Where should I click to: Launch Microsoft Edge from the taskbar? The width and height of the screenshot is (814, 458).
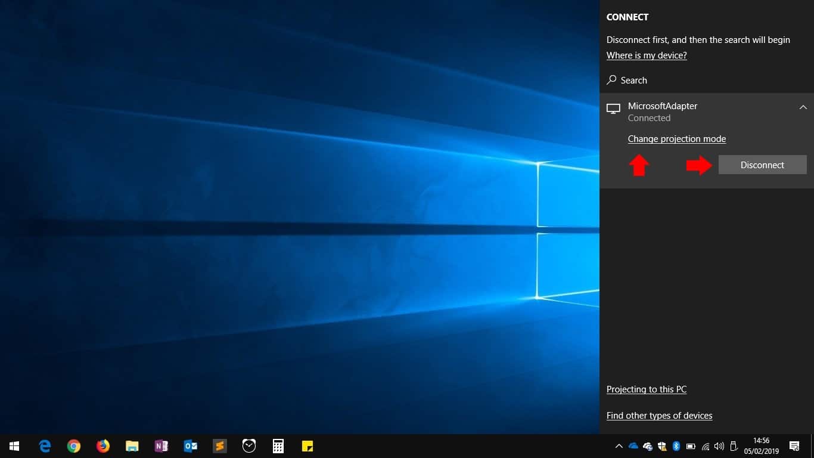coord(45,446)
